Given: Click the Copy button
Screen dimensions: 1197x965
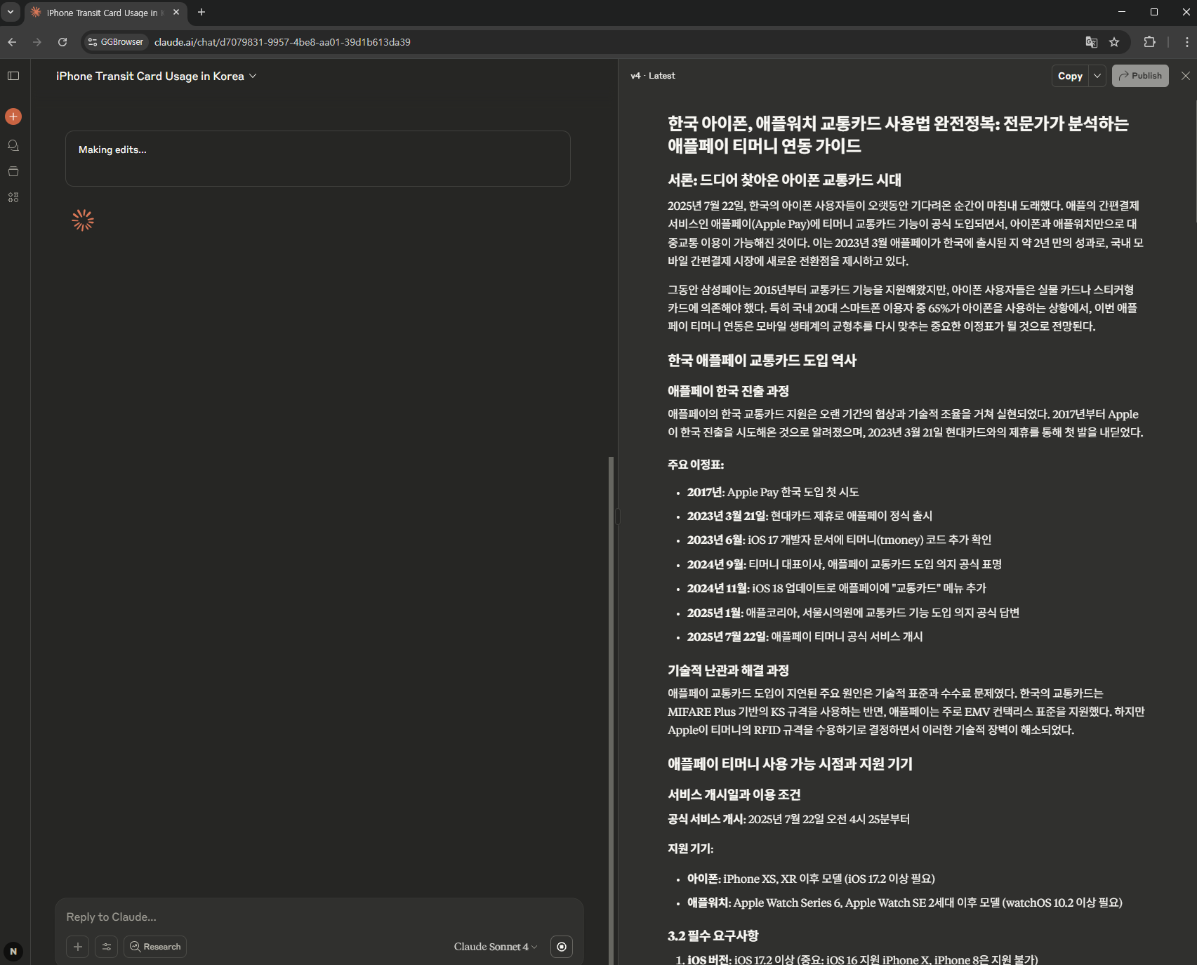Looking at the screenshot, I should click(x=1070, y=76).
